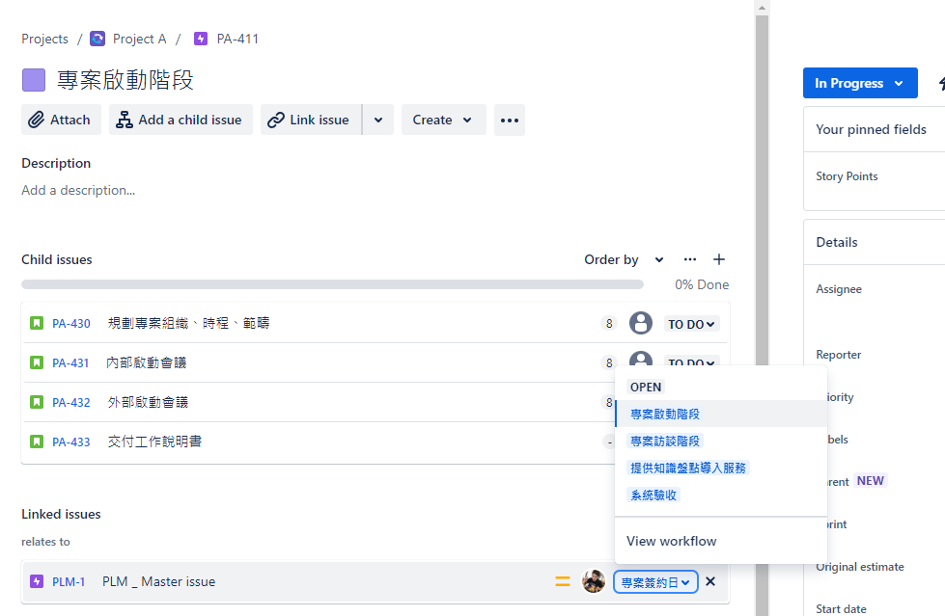Click PA-432 summary 外部啟動會議
Viewport: 945px width, 616px height.
pos(148,402)
